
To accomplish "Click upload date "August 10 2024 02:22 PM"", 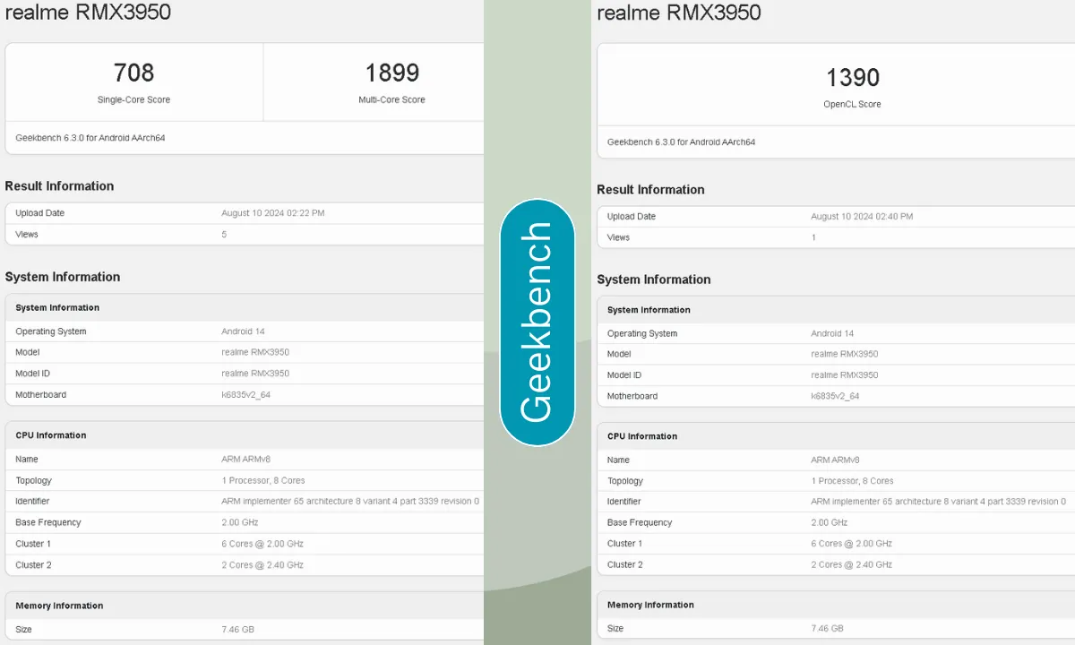I will point(273,213).
